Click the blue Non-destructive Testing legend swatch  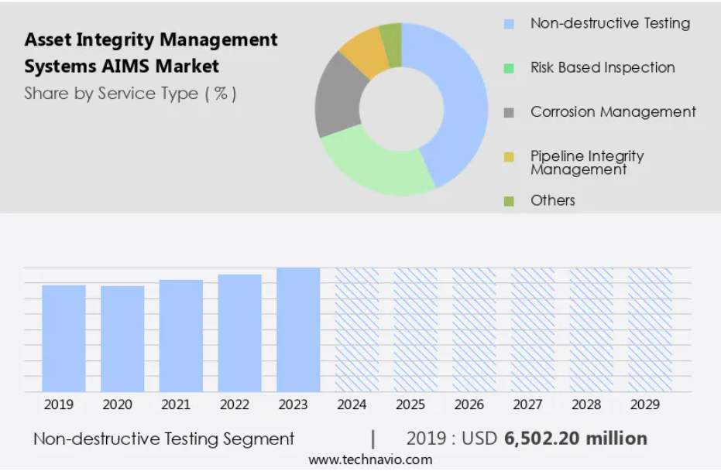[509, 24]
